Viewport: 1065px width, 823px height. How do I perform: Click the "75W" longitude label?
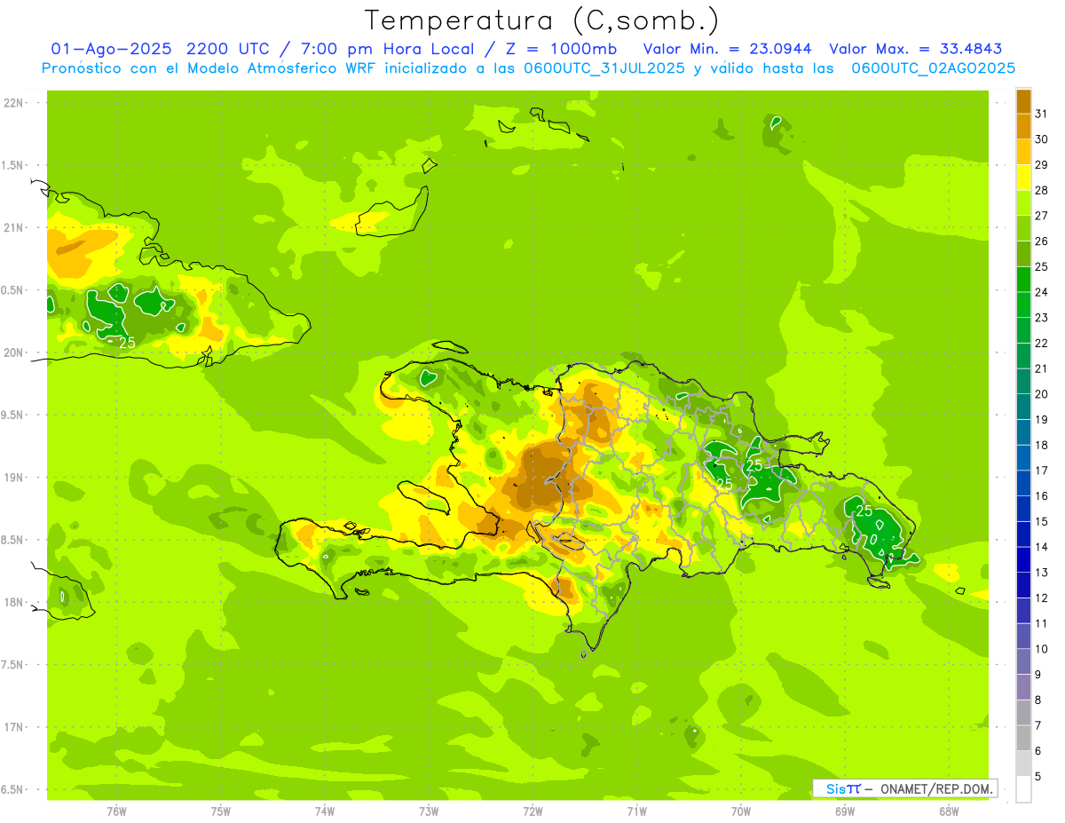click(221, 811)
